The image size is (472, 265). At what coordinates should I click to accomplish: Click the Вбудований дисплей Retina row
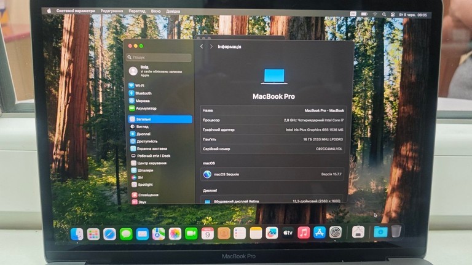point(272,201)
